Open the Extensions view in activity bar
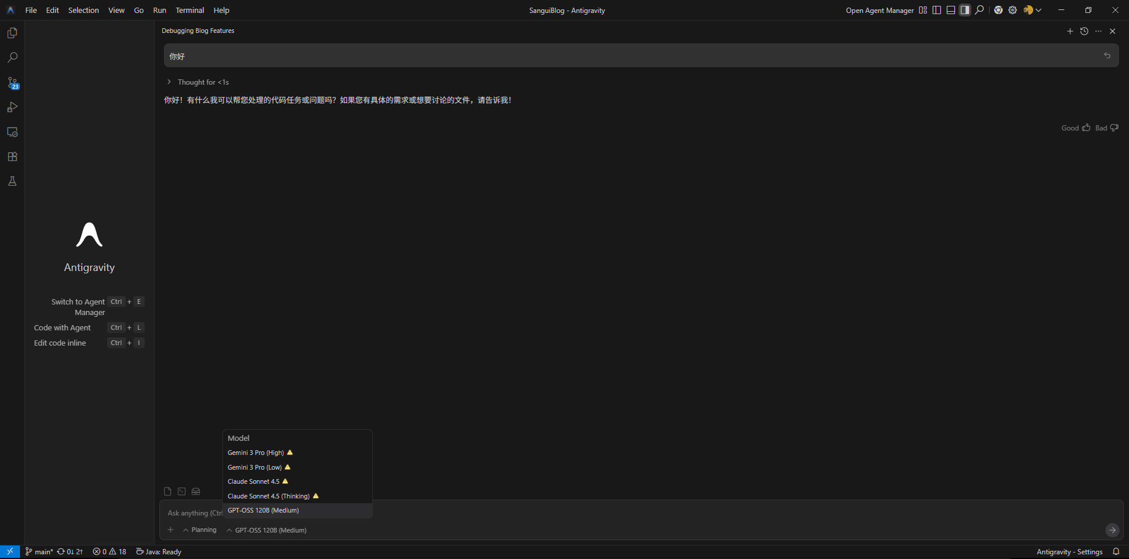This screenshot has height=559, width=1129. tap(12, 157)
